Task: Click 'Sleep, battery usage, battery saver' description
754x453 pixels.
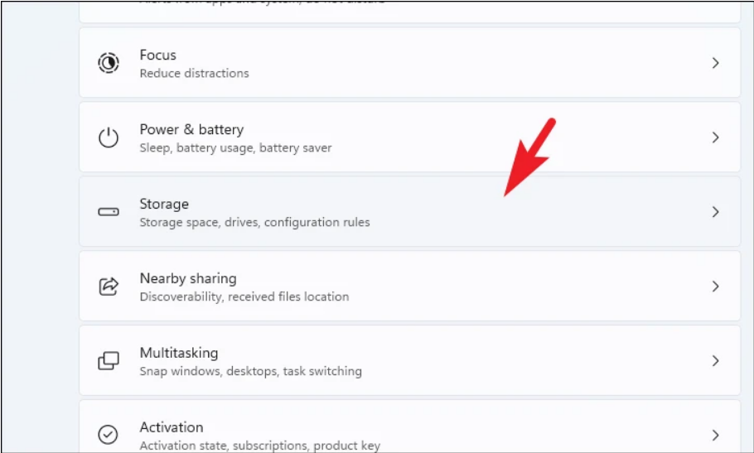Action: point(235,147)
